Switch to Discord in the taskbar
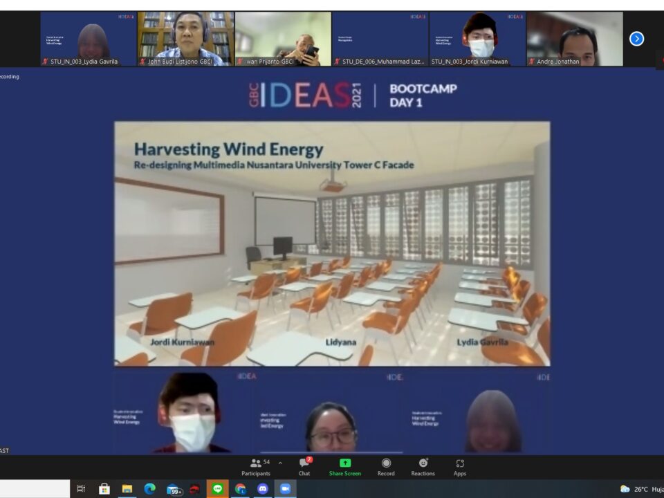 pyautogui.click(x=262, y=489)
